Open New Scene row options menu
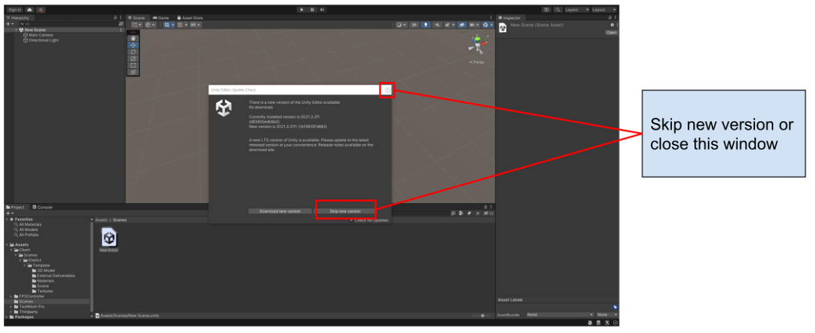 click(121, 30)
